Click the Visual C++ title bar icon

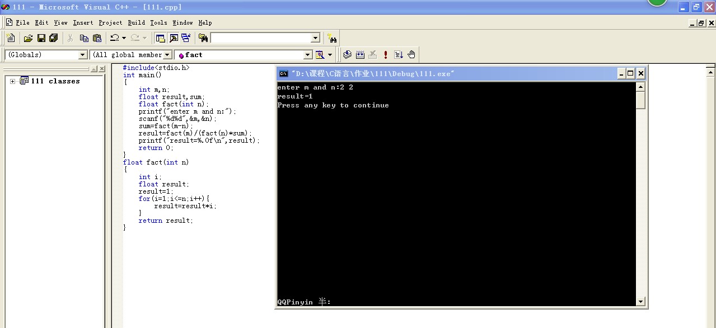pos(6,7)
